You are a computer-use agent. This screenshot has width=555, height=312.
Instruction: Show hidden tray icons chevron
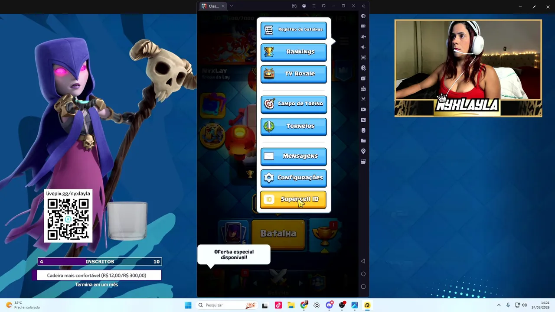pos(499,305)
